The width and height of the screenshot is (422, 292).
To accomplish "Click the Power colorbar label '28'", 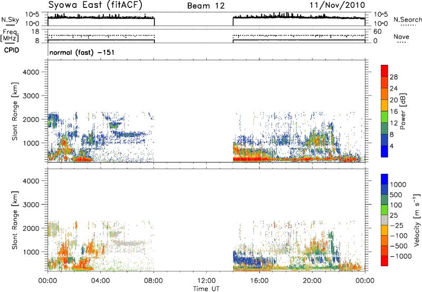I will [394, 77].
